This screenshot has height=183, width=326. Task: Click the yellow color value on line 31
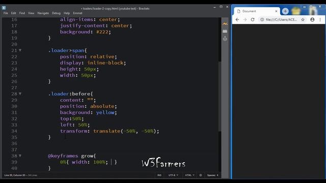tap(105, 112)
